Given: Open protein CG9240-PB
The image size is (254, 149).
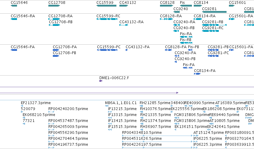Looking at the screenshot, I should point(176,62).
